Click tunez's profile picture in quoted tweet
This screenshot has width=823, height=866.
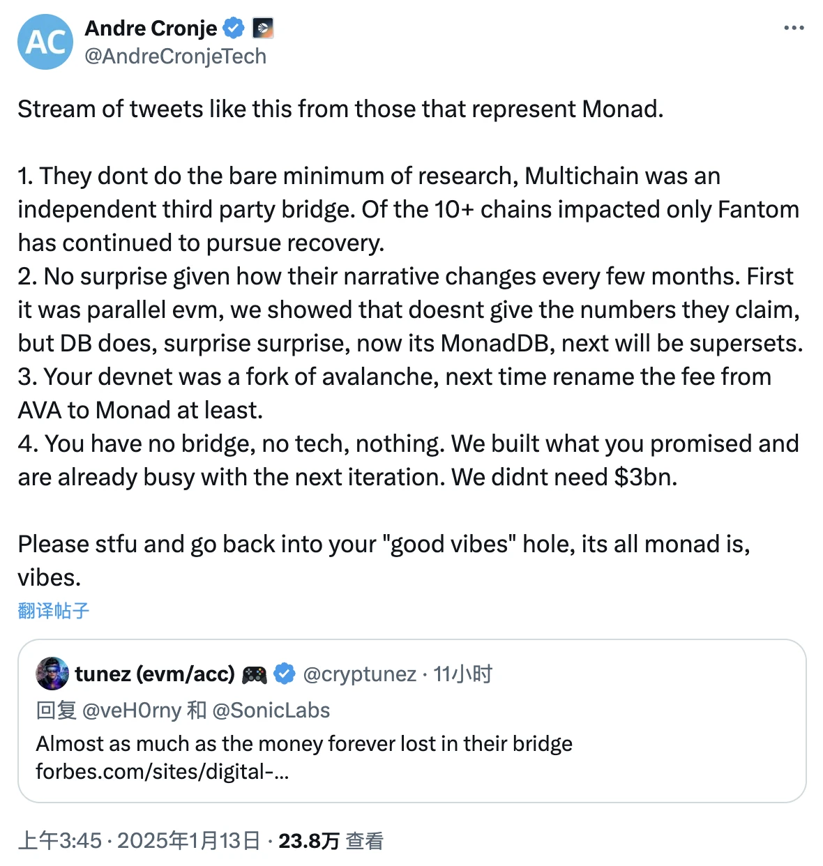pos(52,674)
